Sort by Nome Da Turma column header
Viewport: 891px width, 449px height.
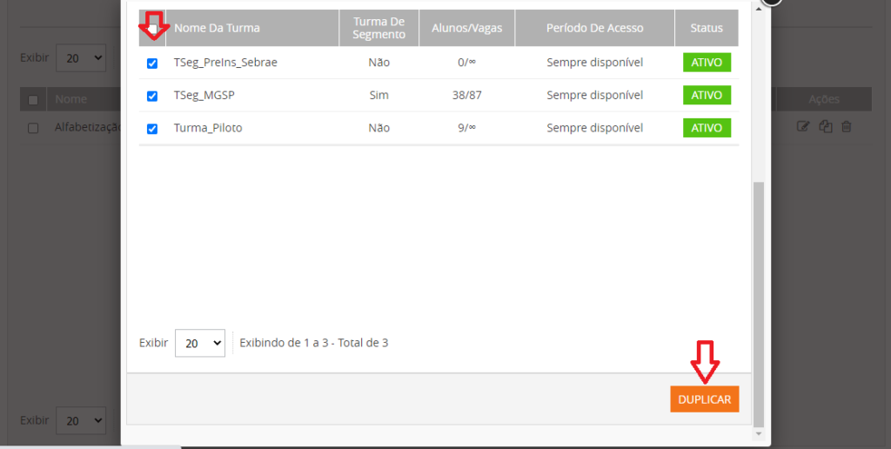tap(217, 28)
